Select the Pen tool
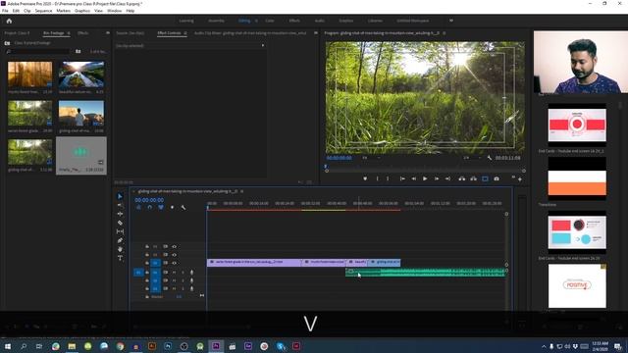 point(120,240)
